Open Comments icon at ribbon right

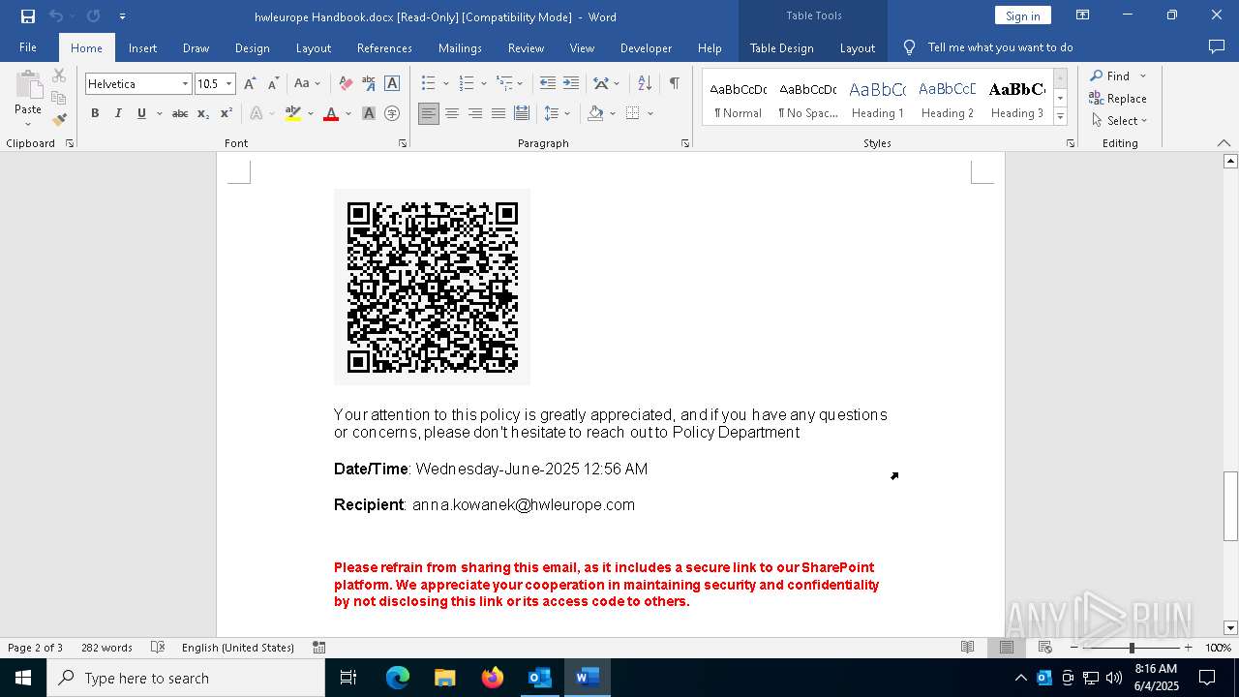point(1217,46)
